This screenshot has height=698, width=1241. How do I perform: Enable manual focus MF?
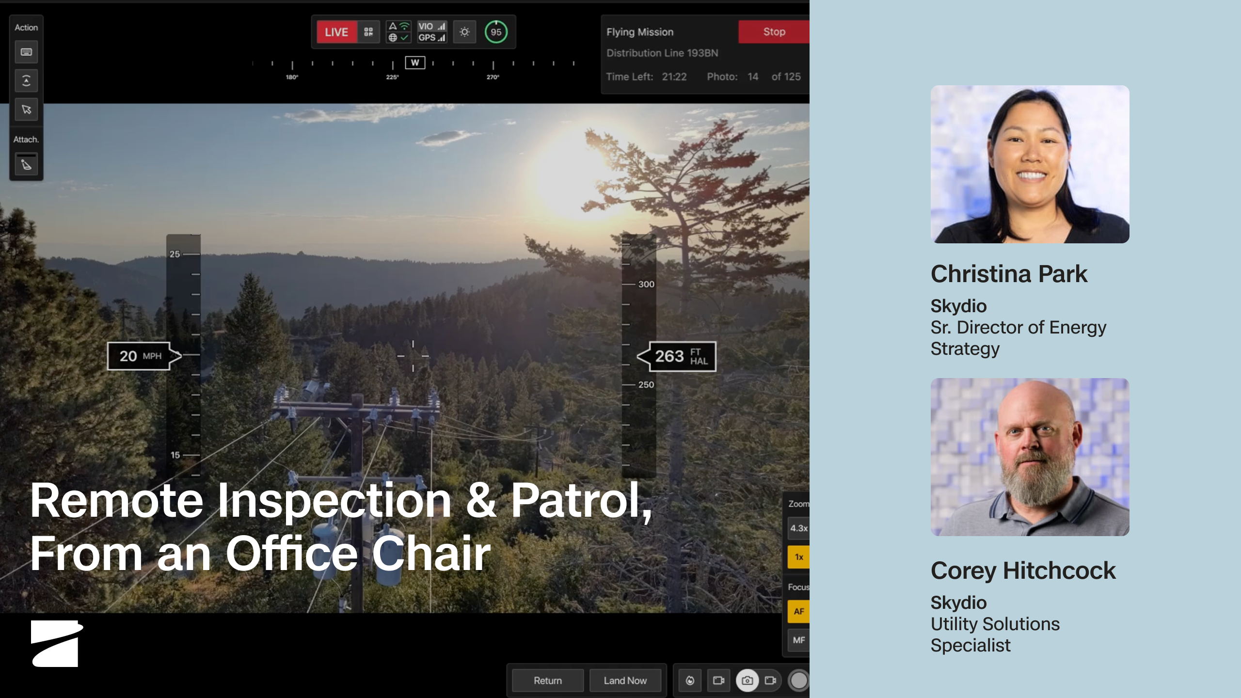[x=798, y=640]
